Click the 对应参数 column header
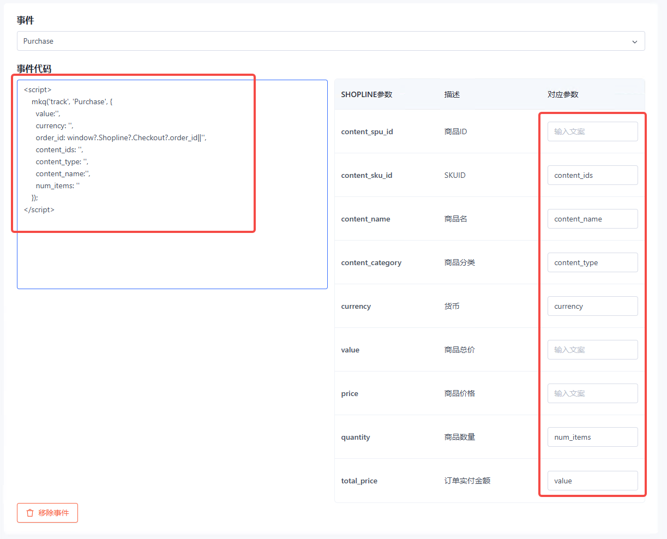This screenshot has height=539, width=667. tap(563, 94)
